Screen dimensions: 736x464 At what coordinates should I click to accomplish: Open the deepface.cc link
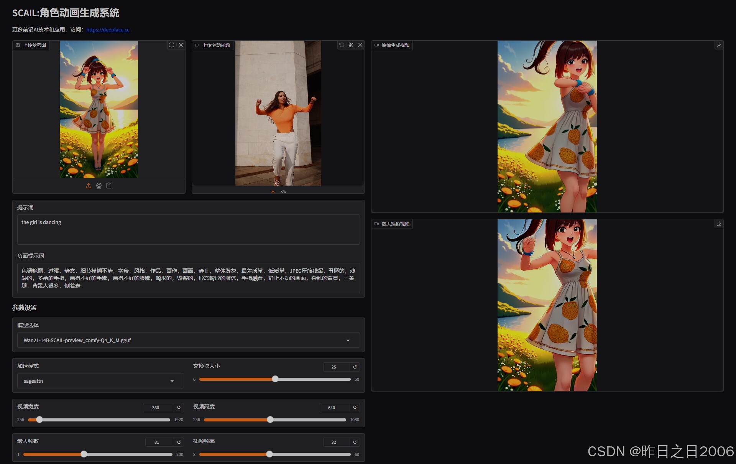tap(108, 30)
